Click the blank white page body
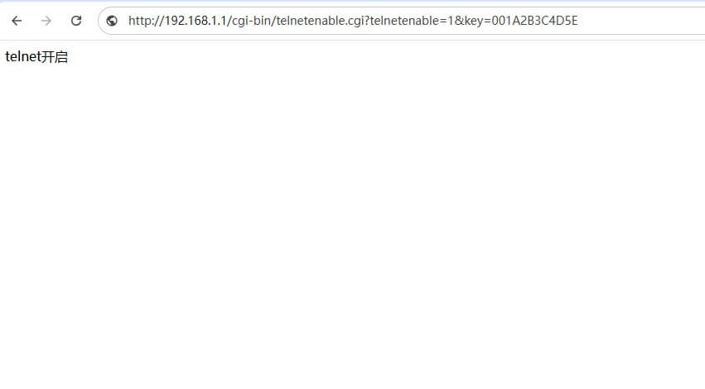This screenshot has width=705, height=389. 353,224
